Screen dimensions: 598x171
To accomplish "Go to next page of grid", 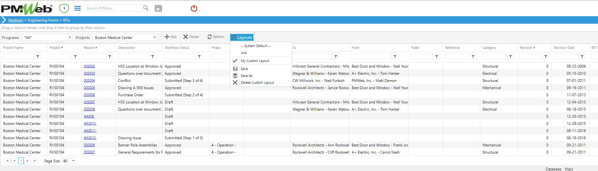I will pyautogui.click(x=27, y=161).
